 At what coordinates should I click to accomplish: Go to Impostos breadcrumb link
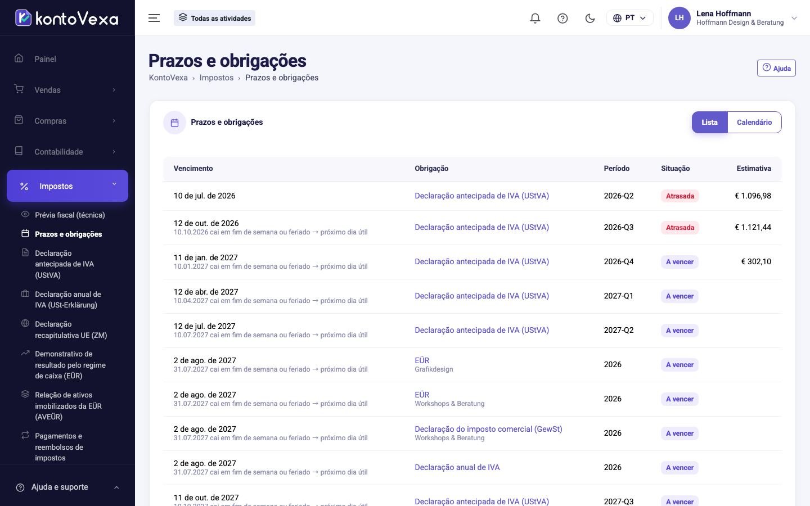(x=217, y=78)
